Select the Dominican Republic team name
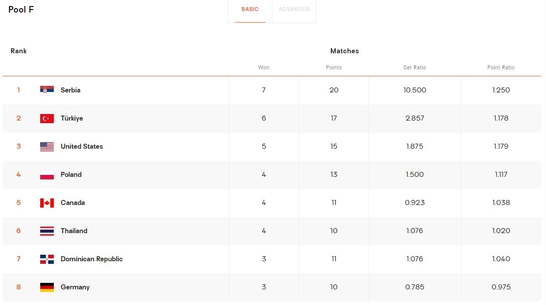This screenshot has height=305, width=546. (x=92, y=259)
